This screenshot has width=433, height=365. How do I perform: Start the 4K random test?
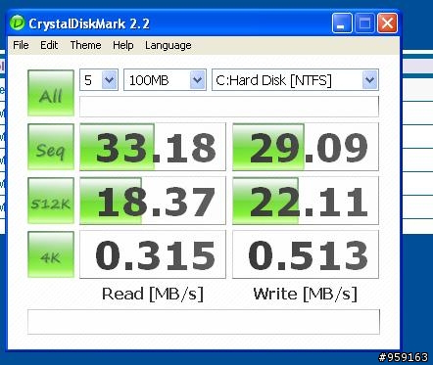(51, 254)
